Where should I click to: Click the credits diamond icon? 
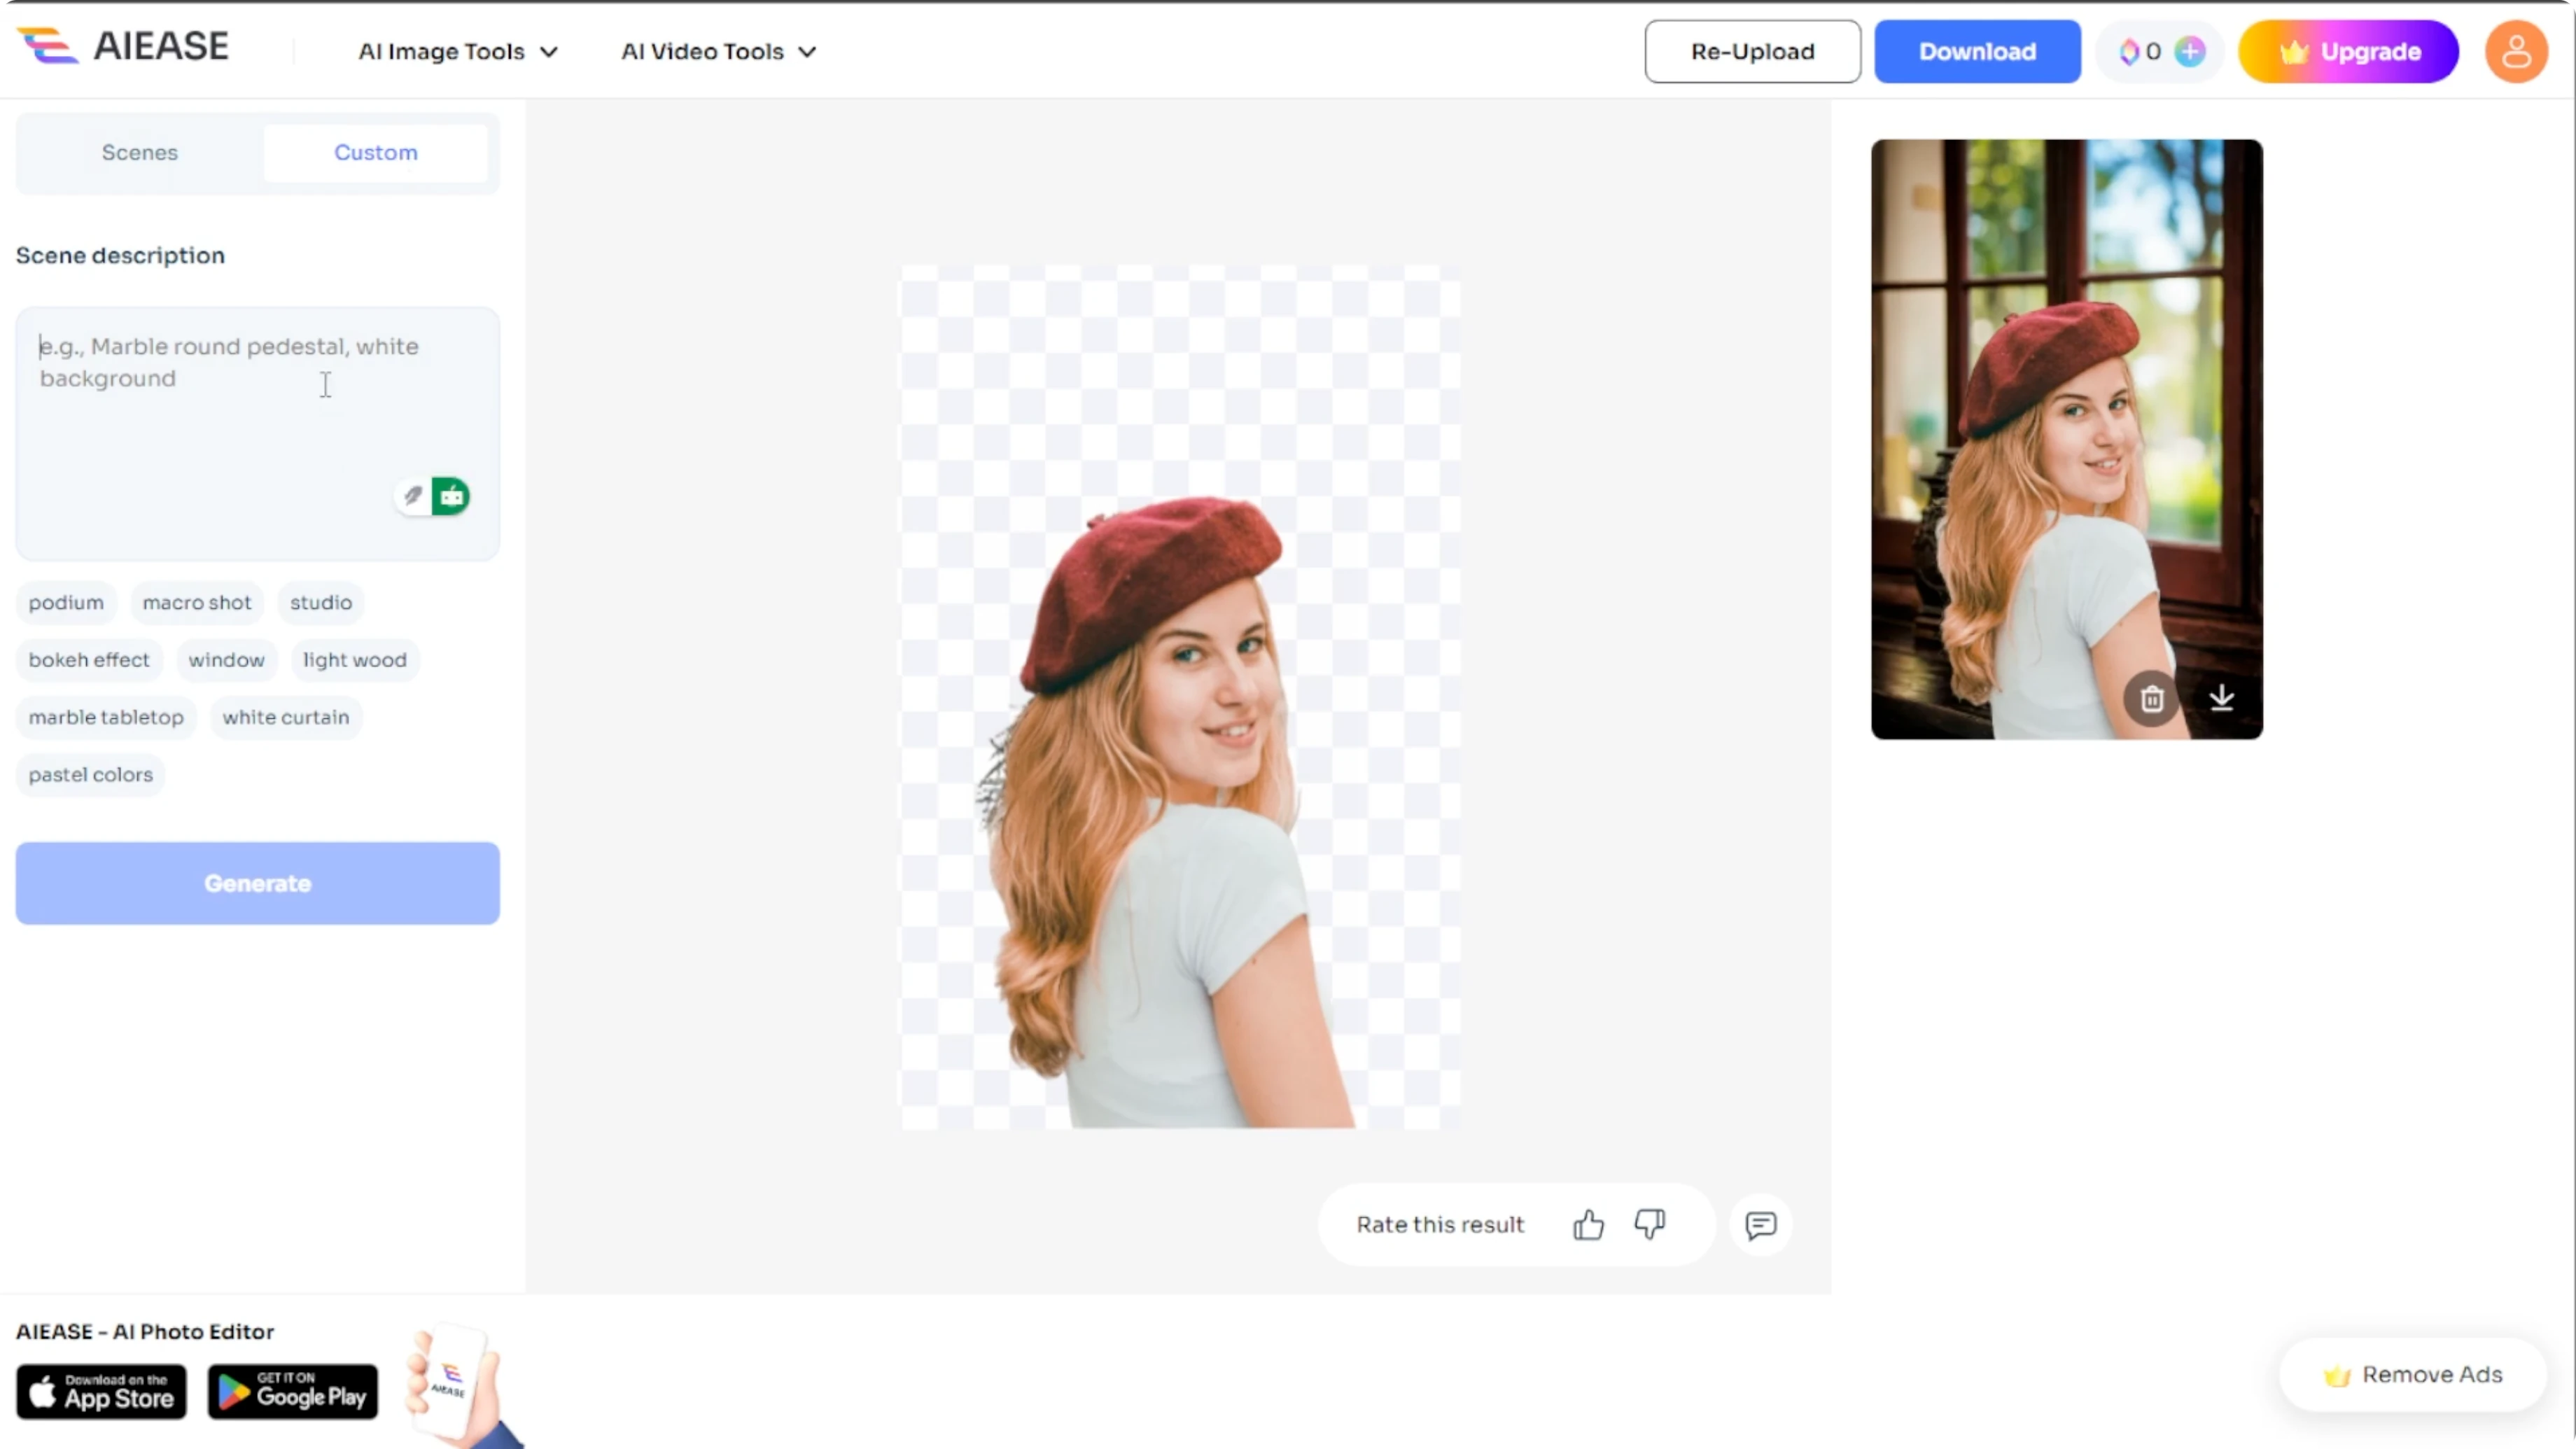2128,52
